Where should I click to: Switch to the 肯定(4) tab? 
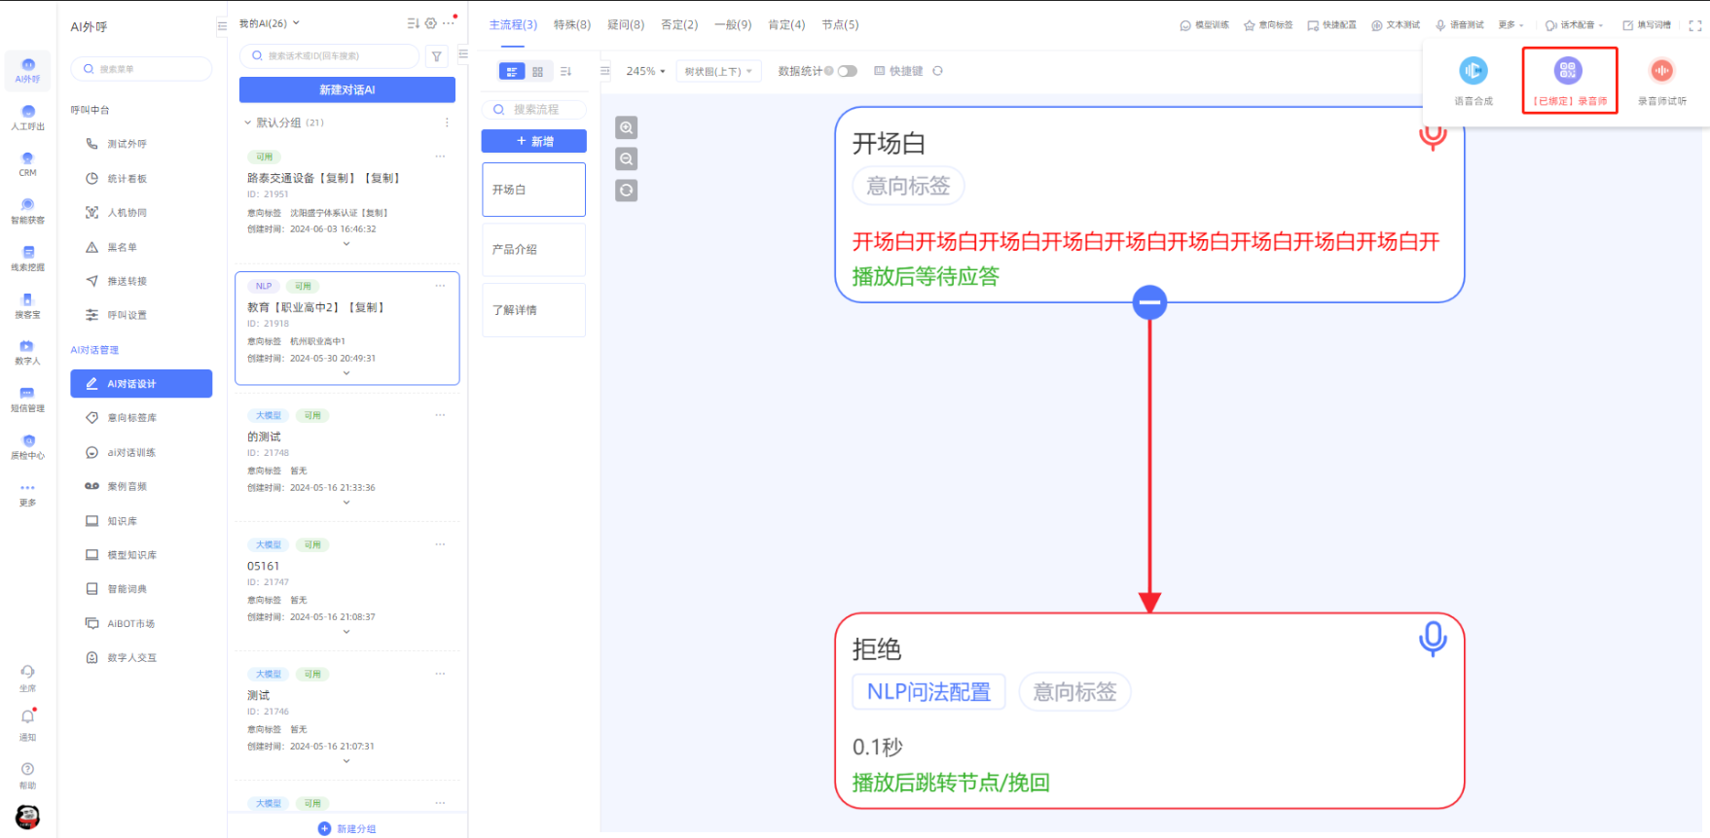coord(786,24)
